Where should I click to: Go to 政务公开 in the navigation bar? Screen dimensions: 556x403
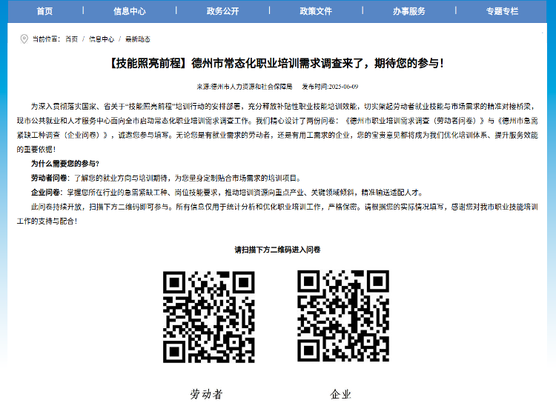click(x=222, y=11)
